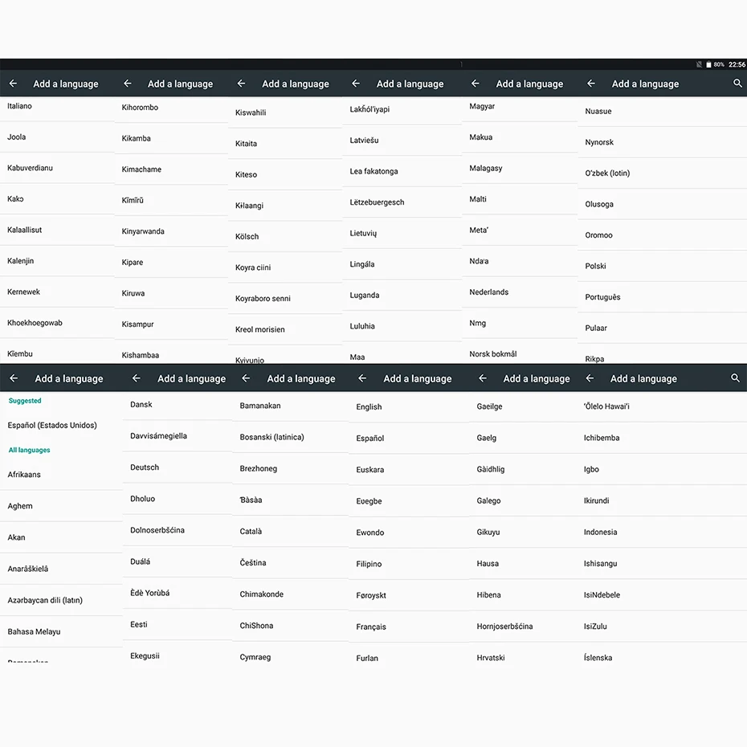Tap the back arrow above the Magyar entry

[x=474, y=84]
